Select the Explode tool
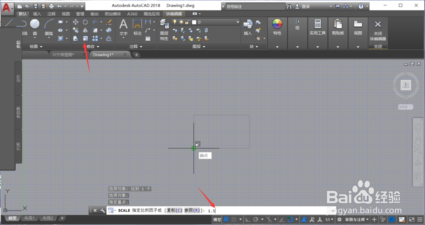Viewport: 425px width, 225px height. 109,30
